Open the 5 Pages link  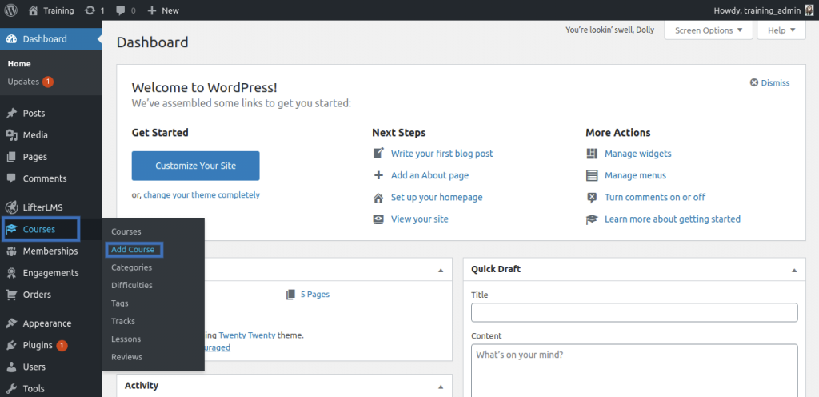pos(315,295)
